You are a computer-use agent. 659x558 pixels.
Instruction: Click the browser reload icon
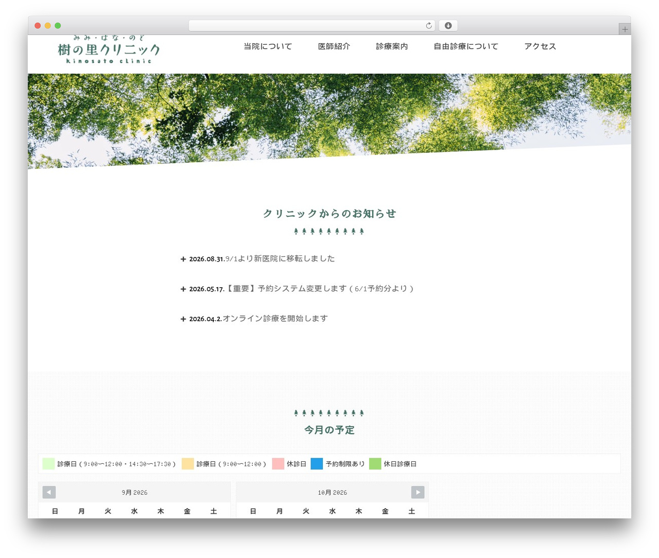tap(428, 26)
